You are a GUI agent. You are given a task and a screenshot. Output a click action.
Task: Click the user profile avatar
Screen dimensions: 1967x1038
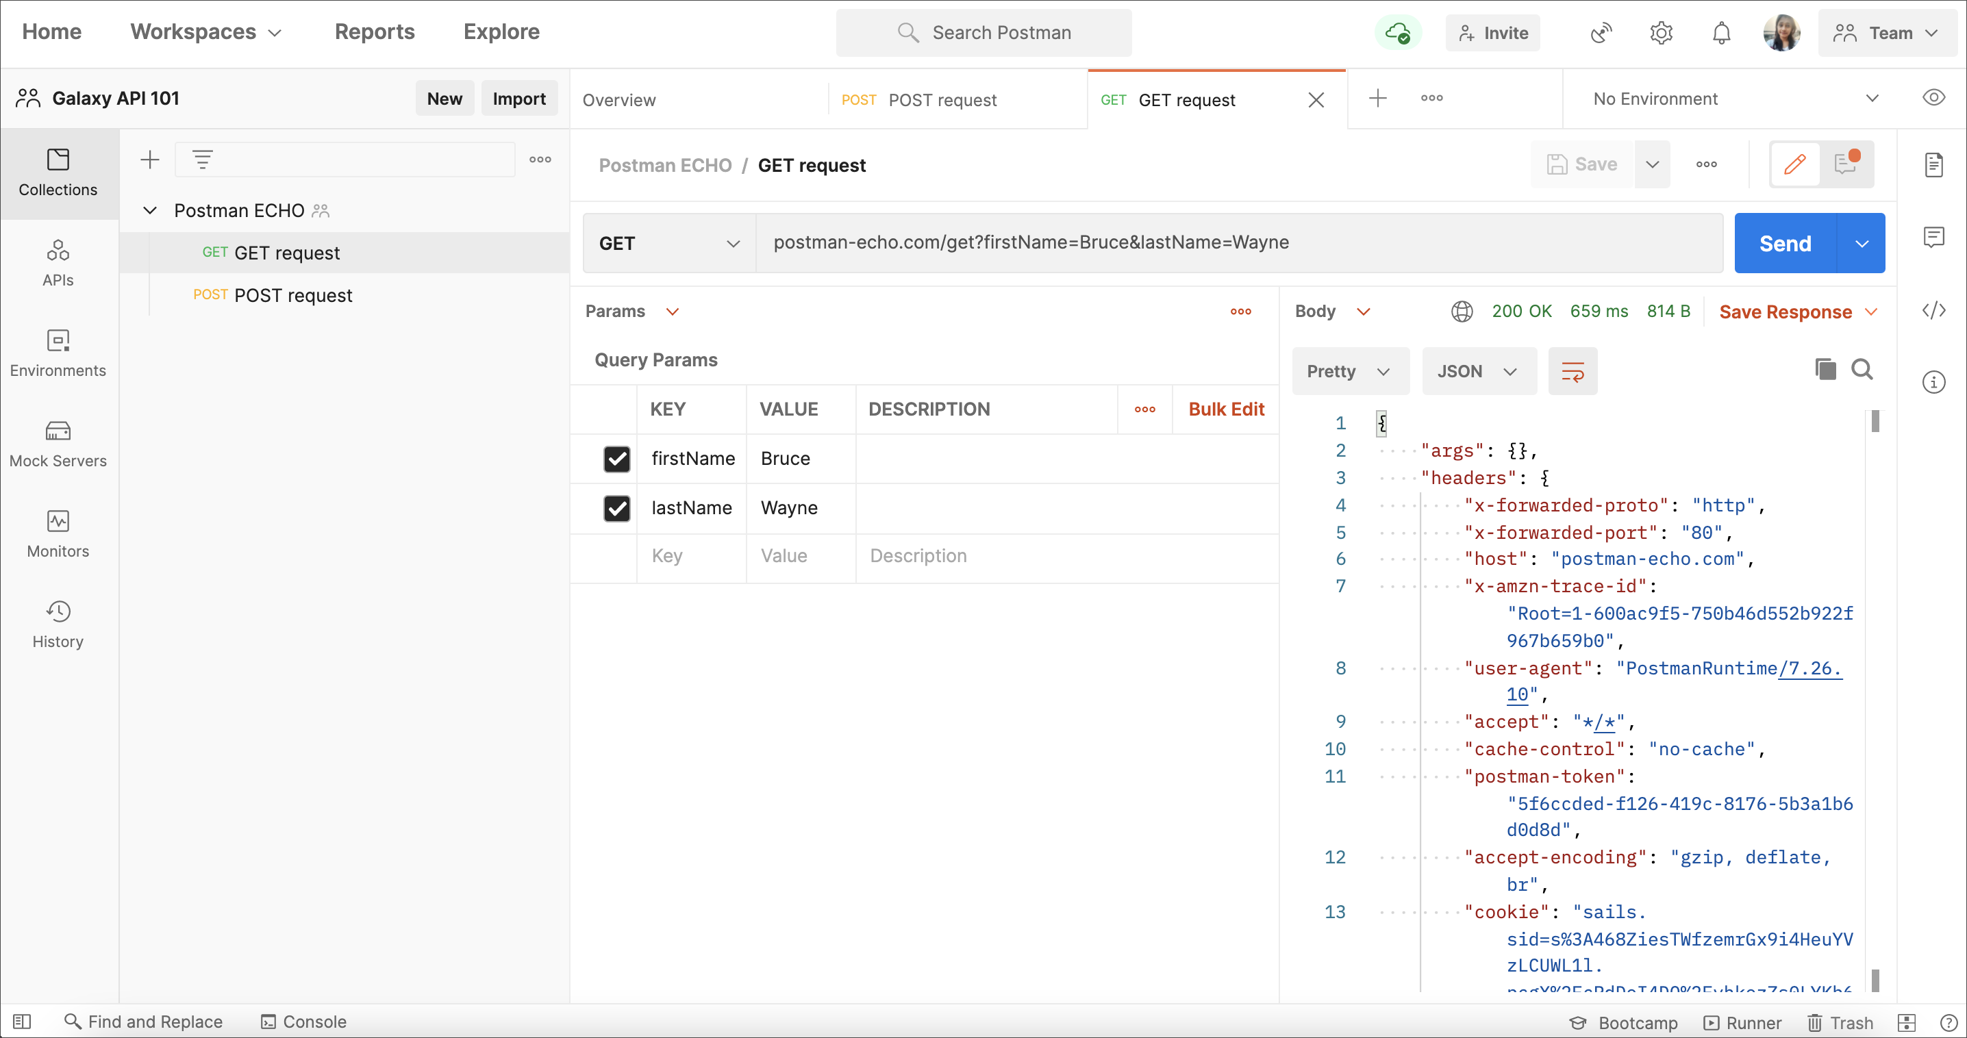(1781, 33)
